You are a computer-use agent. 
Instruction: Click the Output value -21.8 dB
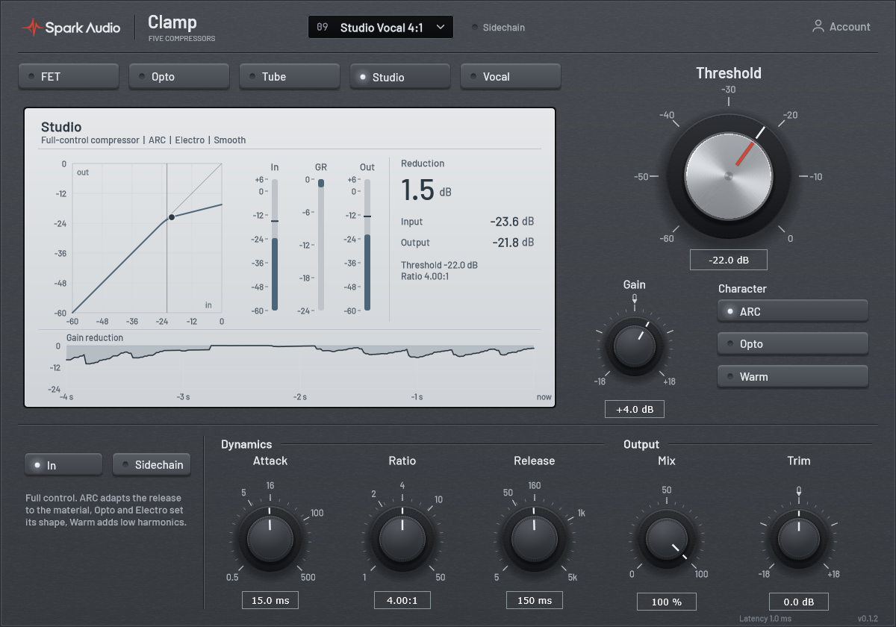(x=513, y=243)
